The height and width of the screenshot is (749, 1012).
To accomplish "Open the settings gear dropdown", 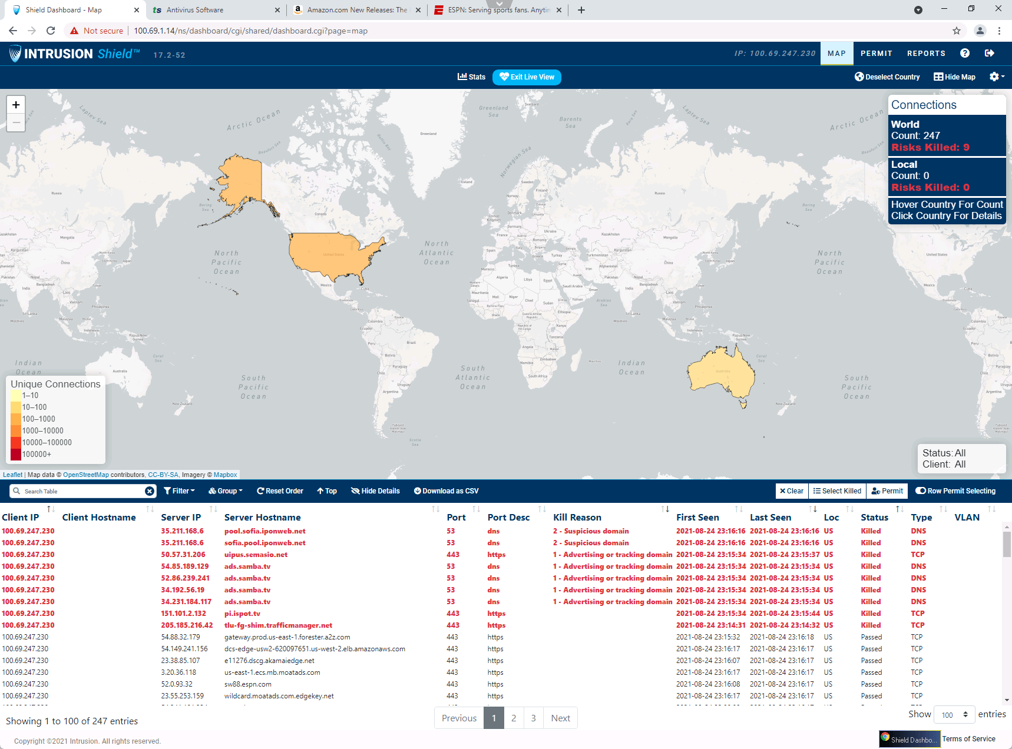I will (997, 77).
